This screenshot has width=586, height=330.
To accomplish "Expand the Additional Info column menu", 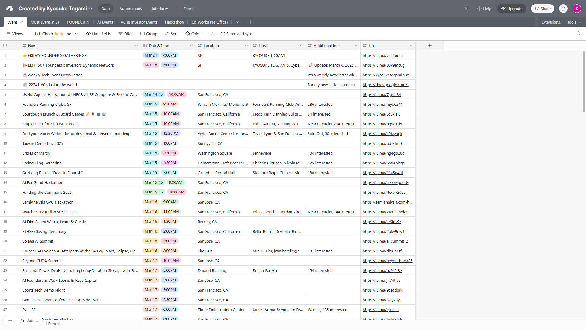I will point(356,46).
